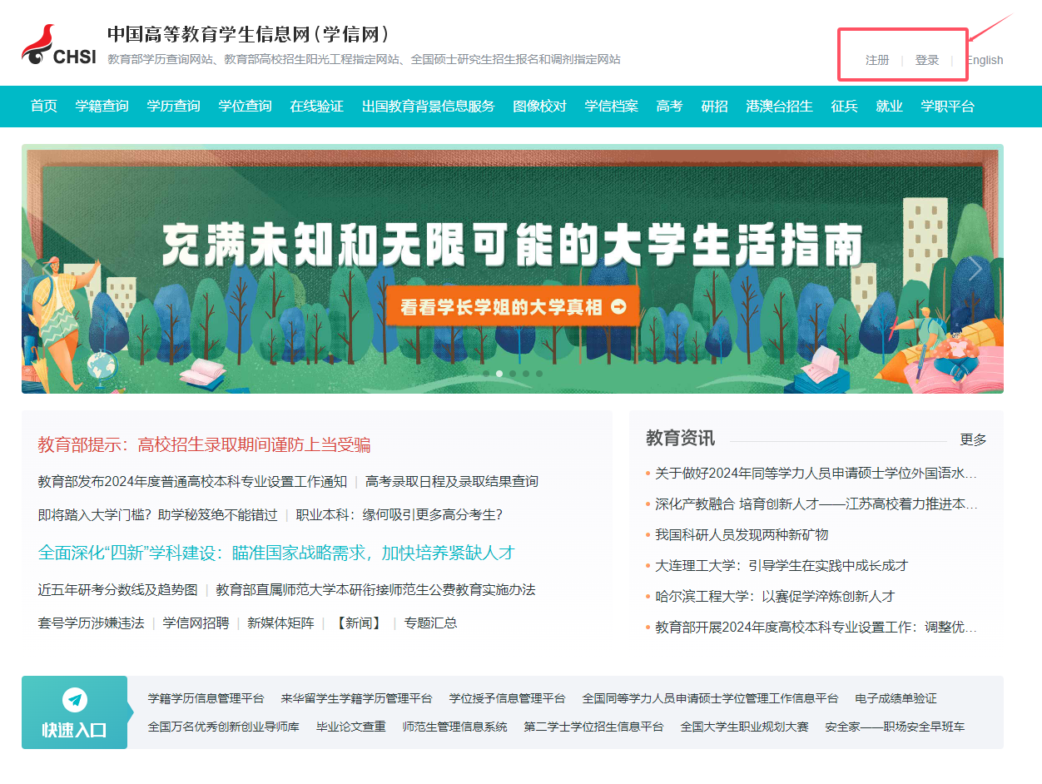Open 电子成绩单验证 quick link
The image size is (1042, 784).
[x=896, y=698]
